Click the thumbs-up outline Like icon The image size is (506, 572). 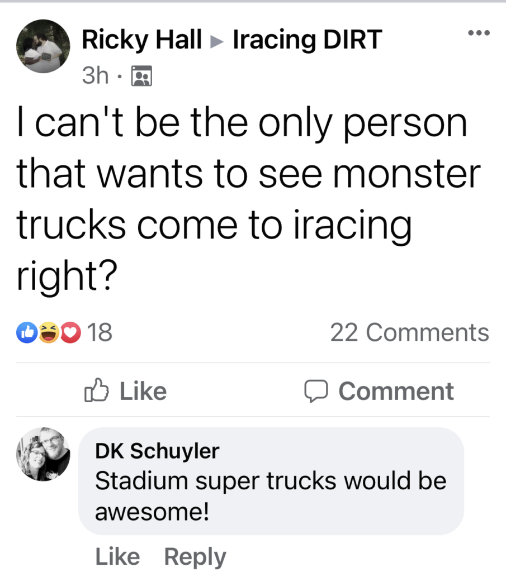click(95, 390)
